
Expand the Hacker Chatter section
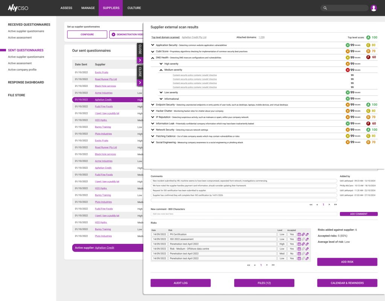point(153,111)
